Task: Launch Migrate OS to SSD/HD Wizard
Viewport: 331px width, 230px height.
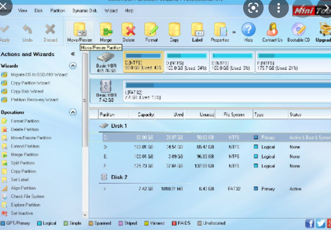Action: click(x=34, y=75)
